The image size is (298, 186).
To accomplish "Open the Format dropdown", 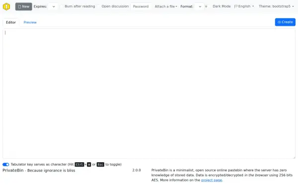I will pos(199,6).
